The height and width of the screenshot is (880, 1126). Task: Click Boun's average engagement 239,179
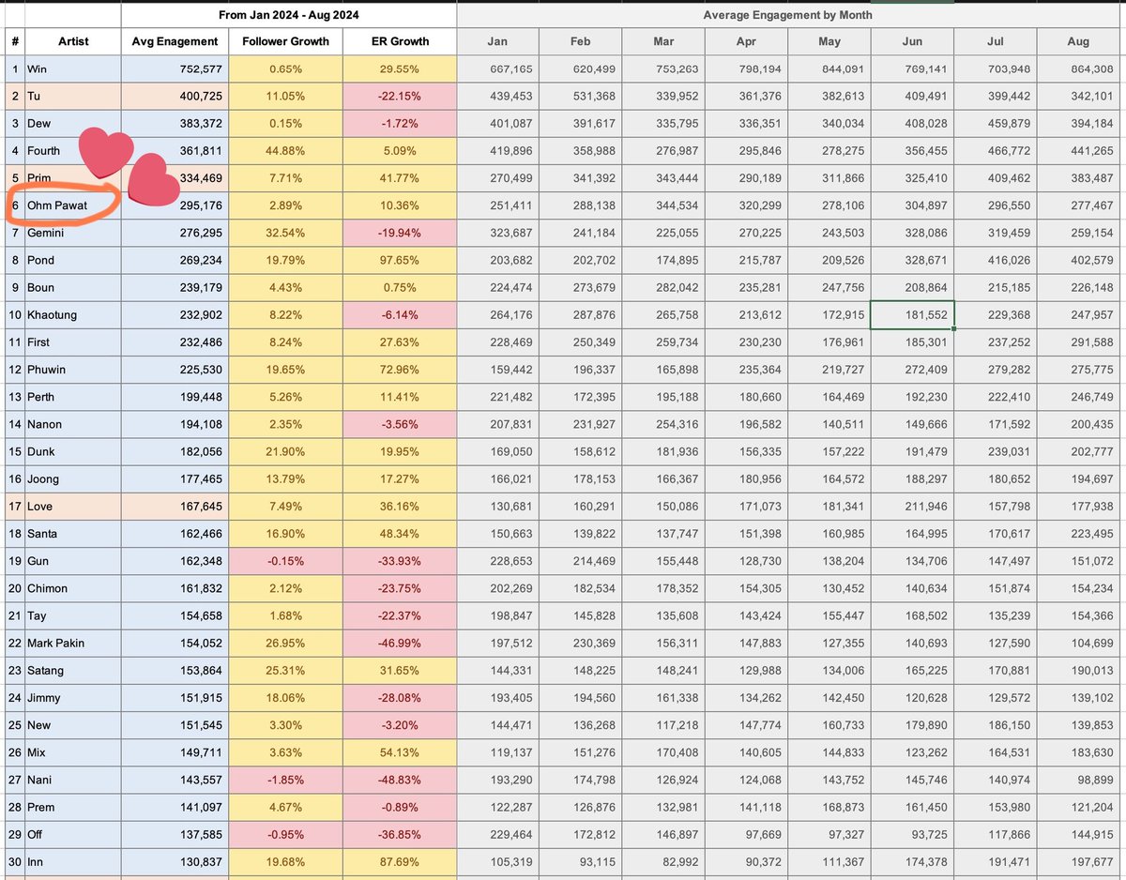point(175,287)
